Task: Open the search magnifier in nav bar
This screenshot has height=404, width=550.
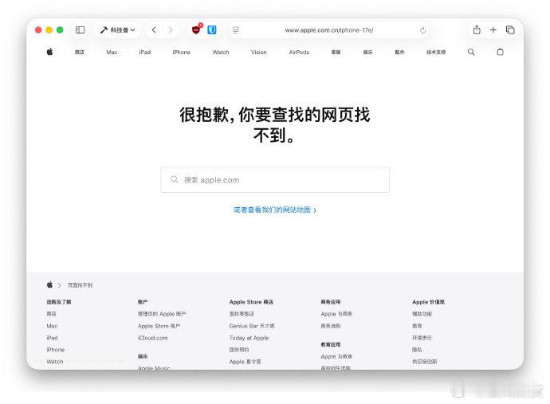Action: [x=471, y=53]
